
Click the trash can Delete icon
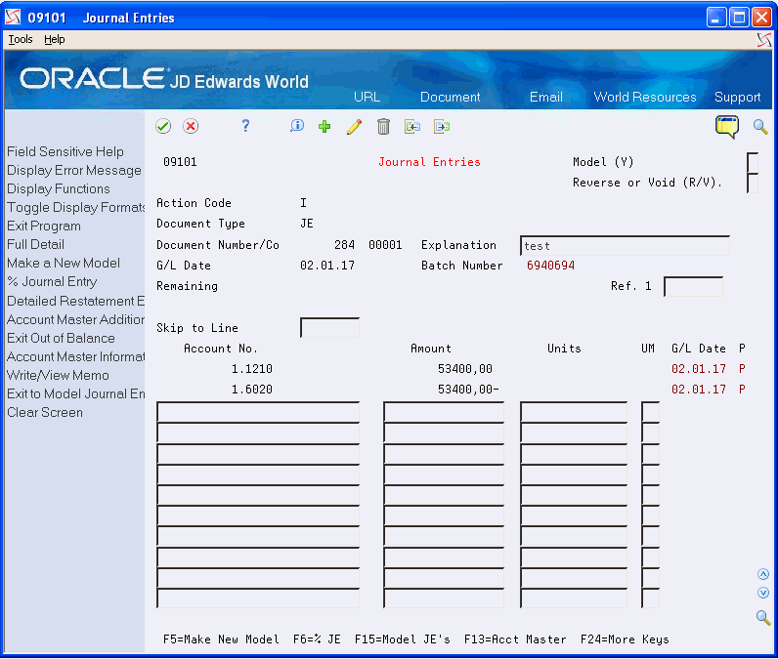point(383,126)
